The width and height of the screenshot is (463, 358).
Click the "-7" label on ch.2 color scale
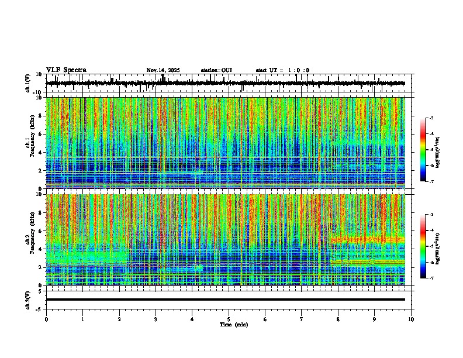[431, 278]
